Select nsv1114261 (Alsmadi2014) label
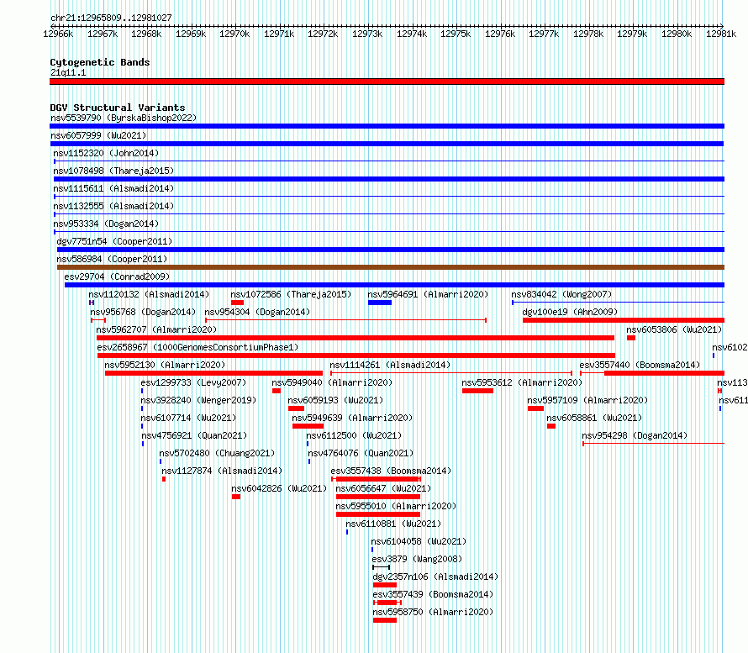Viewport: 748px width, 653px height. pos(390,365)
